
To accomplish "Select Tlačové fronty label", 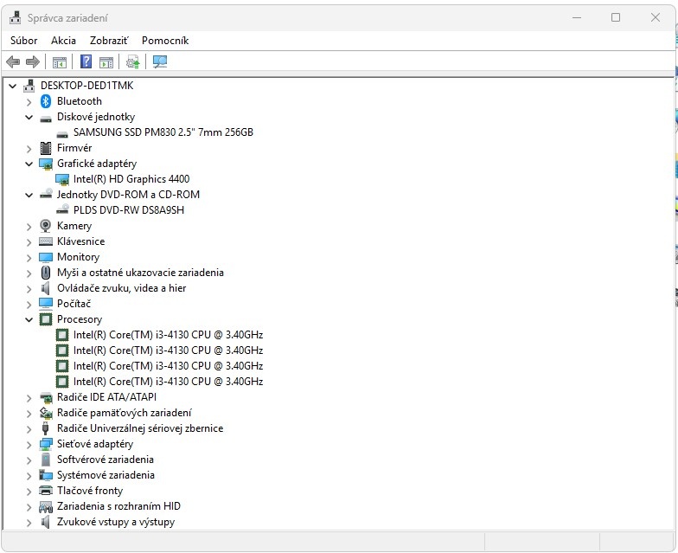I will 90,491.
